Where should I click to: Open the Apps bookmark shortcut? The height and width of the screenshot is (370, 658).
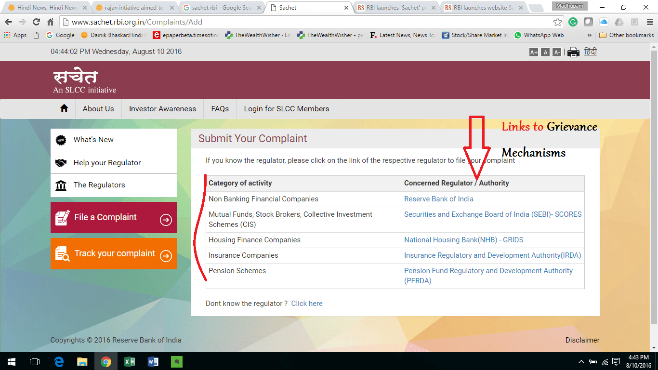[15, 35]
